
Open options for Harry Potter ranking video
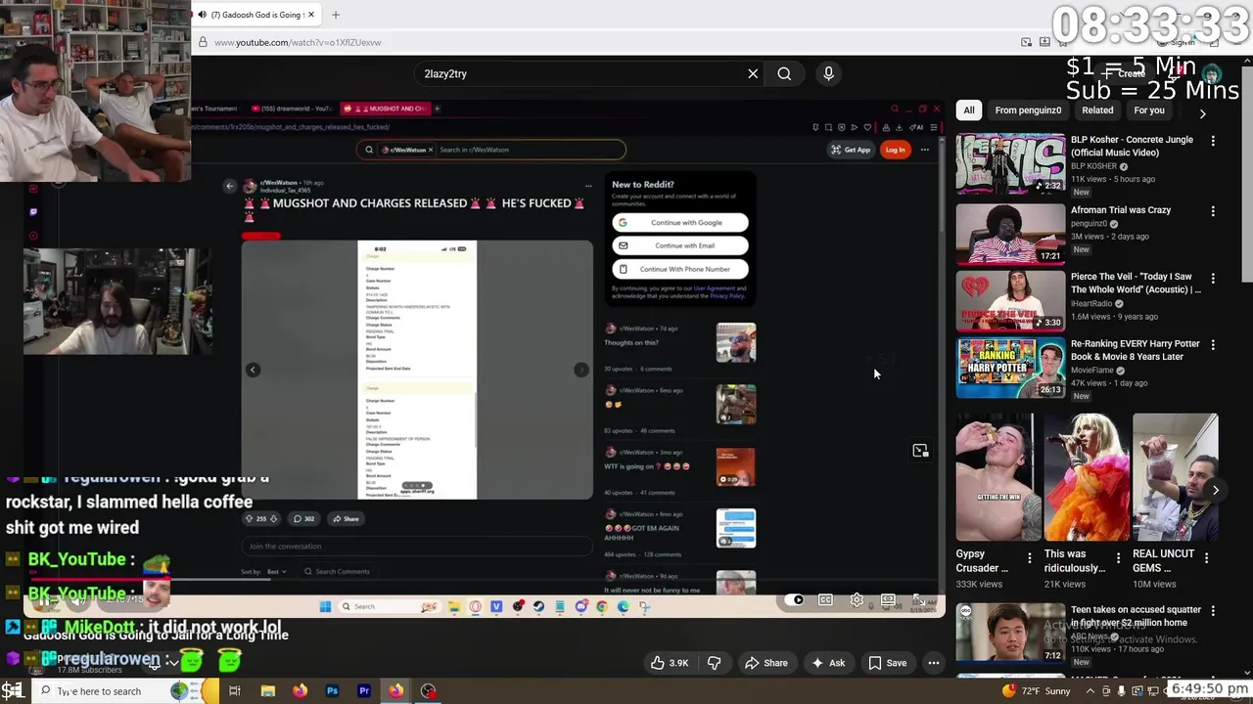click(x=1213, y=344)
